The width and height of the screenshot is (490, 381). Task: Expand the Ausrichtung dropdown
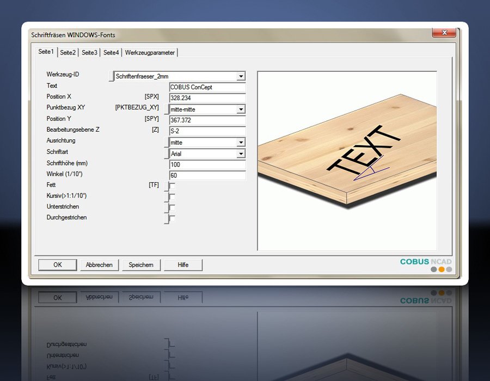[x=241, y=143]
